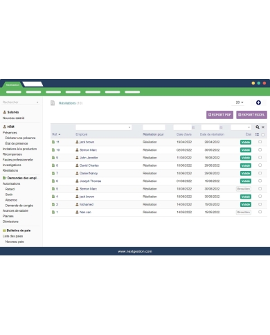Image resolution: width=270 pixels, height=335 pixels.
Task: Toggle the select-all checkbox in table header
Action: pyautogui.click(x=263, y=134)
